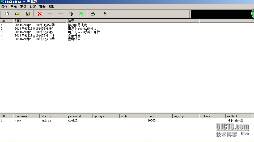Image resolution: width=254 pixels, height=142 pixels.
Task: Sort users by username column header
Action: 26,116
